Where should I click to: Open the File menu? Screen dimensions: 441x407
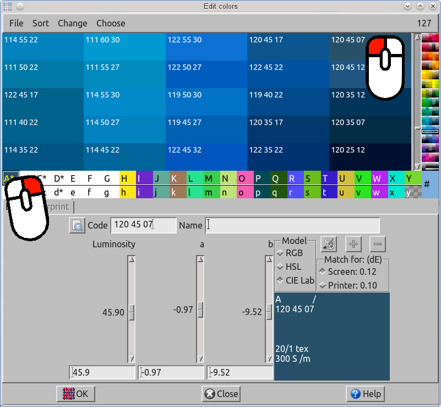tap(17, 23)
